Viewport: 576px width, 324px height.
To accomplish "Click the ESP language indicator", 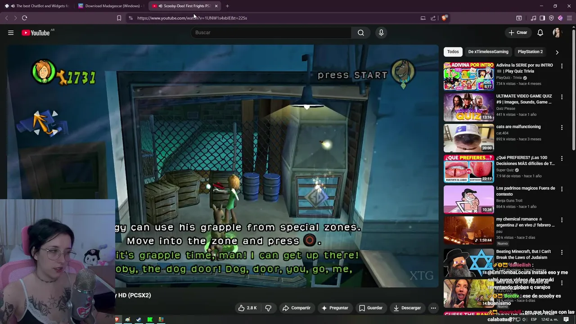I will click(534, 319).
